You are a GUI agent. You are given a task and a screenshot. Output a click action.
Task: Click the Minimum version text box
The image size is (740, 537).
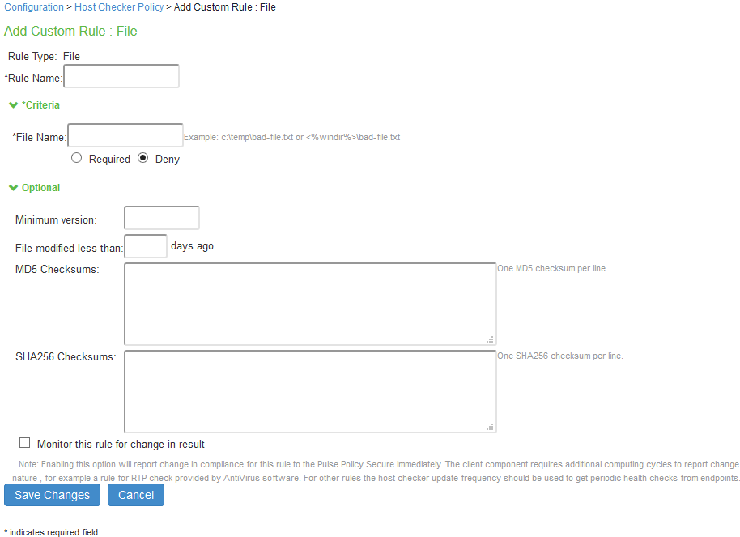point(161,218)
